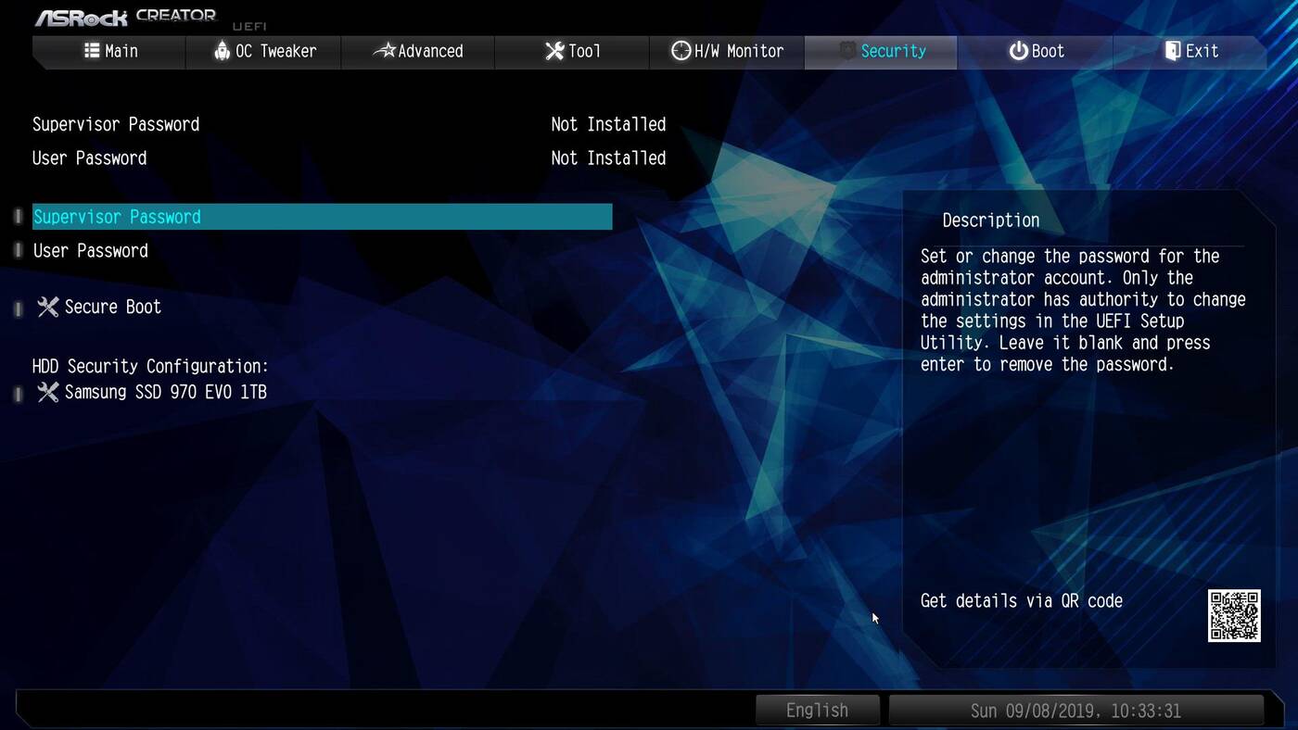This screenshot has height=730, width=1298.
Task: Open the Advanced tab
Action: 418,51
